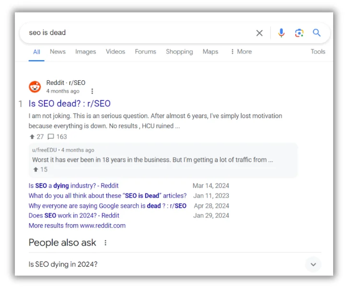Click the 'Jan 11, 2023' date text
Image resolution: width=349 pixels, height=288 pixels.
pos(211,196)
